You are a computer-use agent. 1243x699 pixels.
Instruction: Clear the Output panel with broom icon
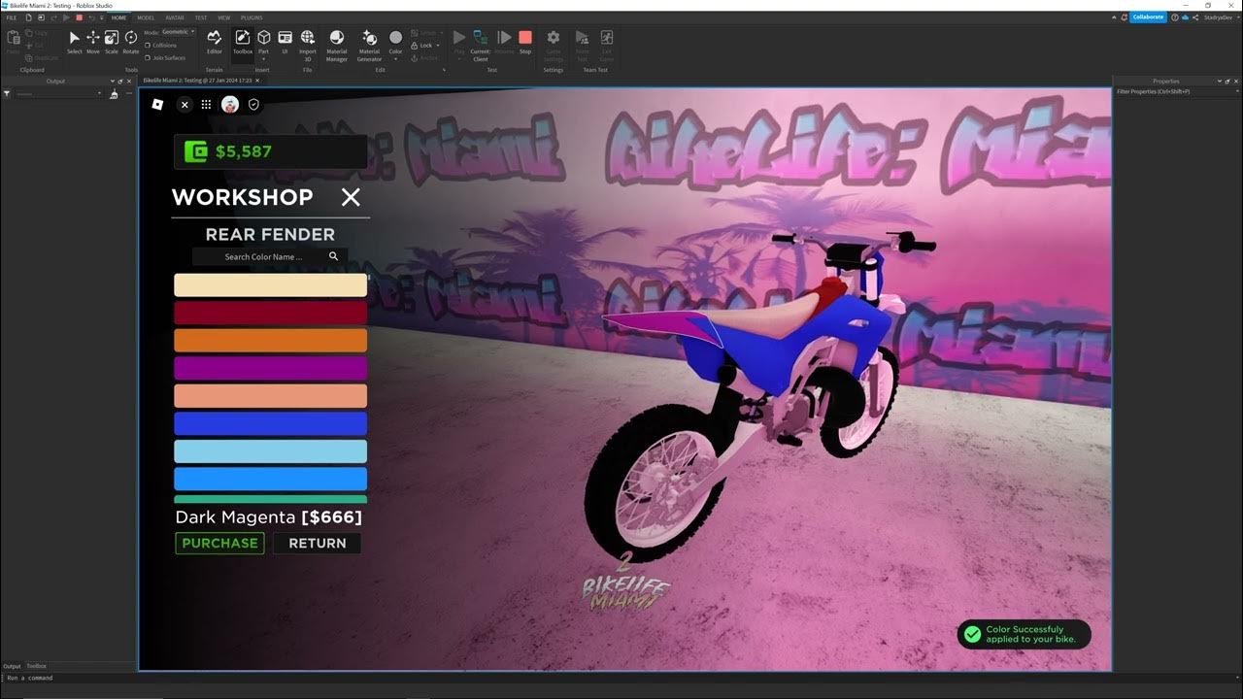pyautogui.click(x=114, y=94)
